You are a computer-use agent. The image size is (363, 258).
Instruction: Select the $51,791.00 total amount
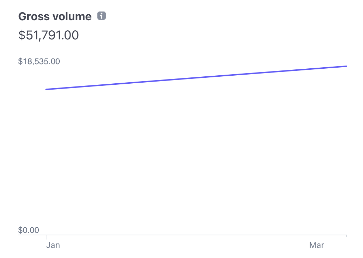pyautogui.click(x=49, y=35)
